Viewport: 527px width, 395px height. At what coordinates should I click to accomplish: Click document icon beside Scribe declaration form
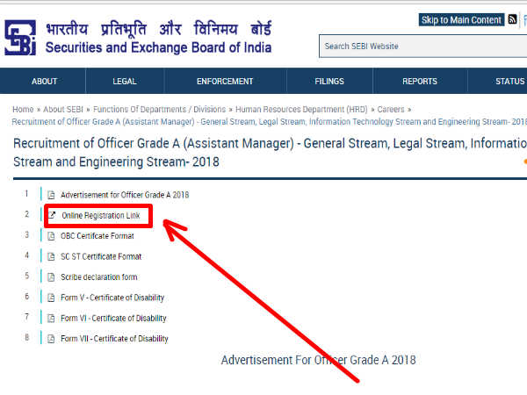[x=51, y=277]
